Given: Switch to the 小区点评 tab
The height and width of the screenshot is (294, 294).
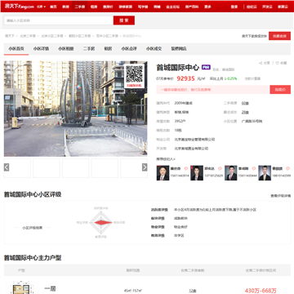Looking at the screenshot, I should [129, 49].
